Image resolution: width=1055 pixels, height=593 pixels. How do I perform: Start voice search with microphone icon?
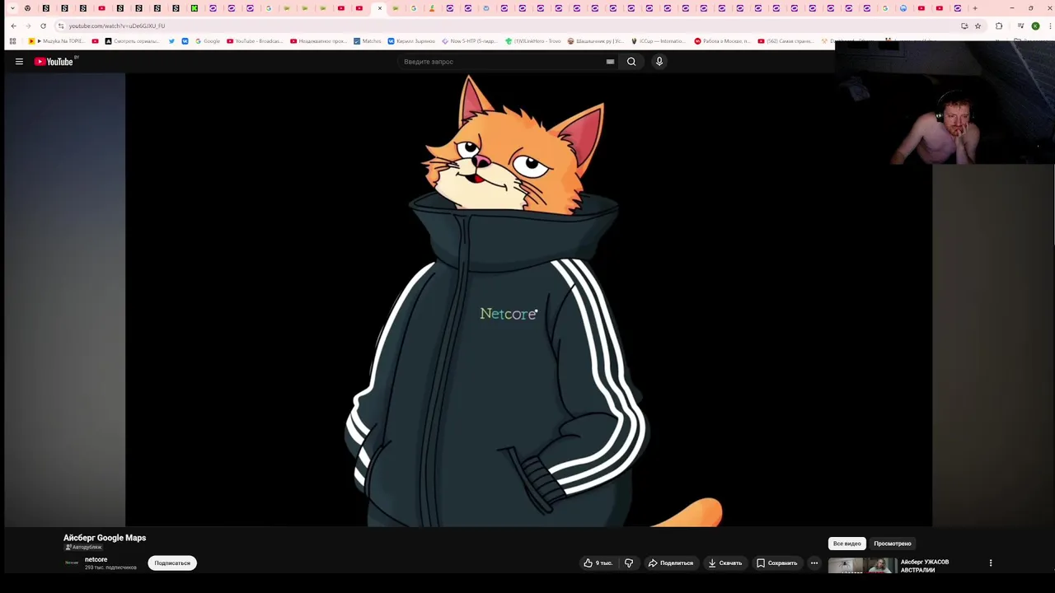(659, 62)
